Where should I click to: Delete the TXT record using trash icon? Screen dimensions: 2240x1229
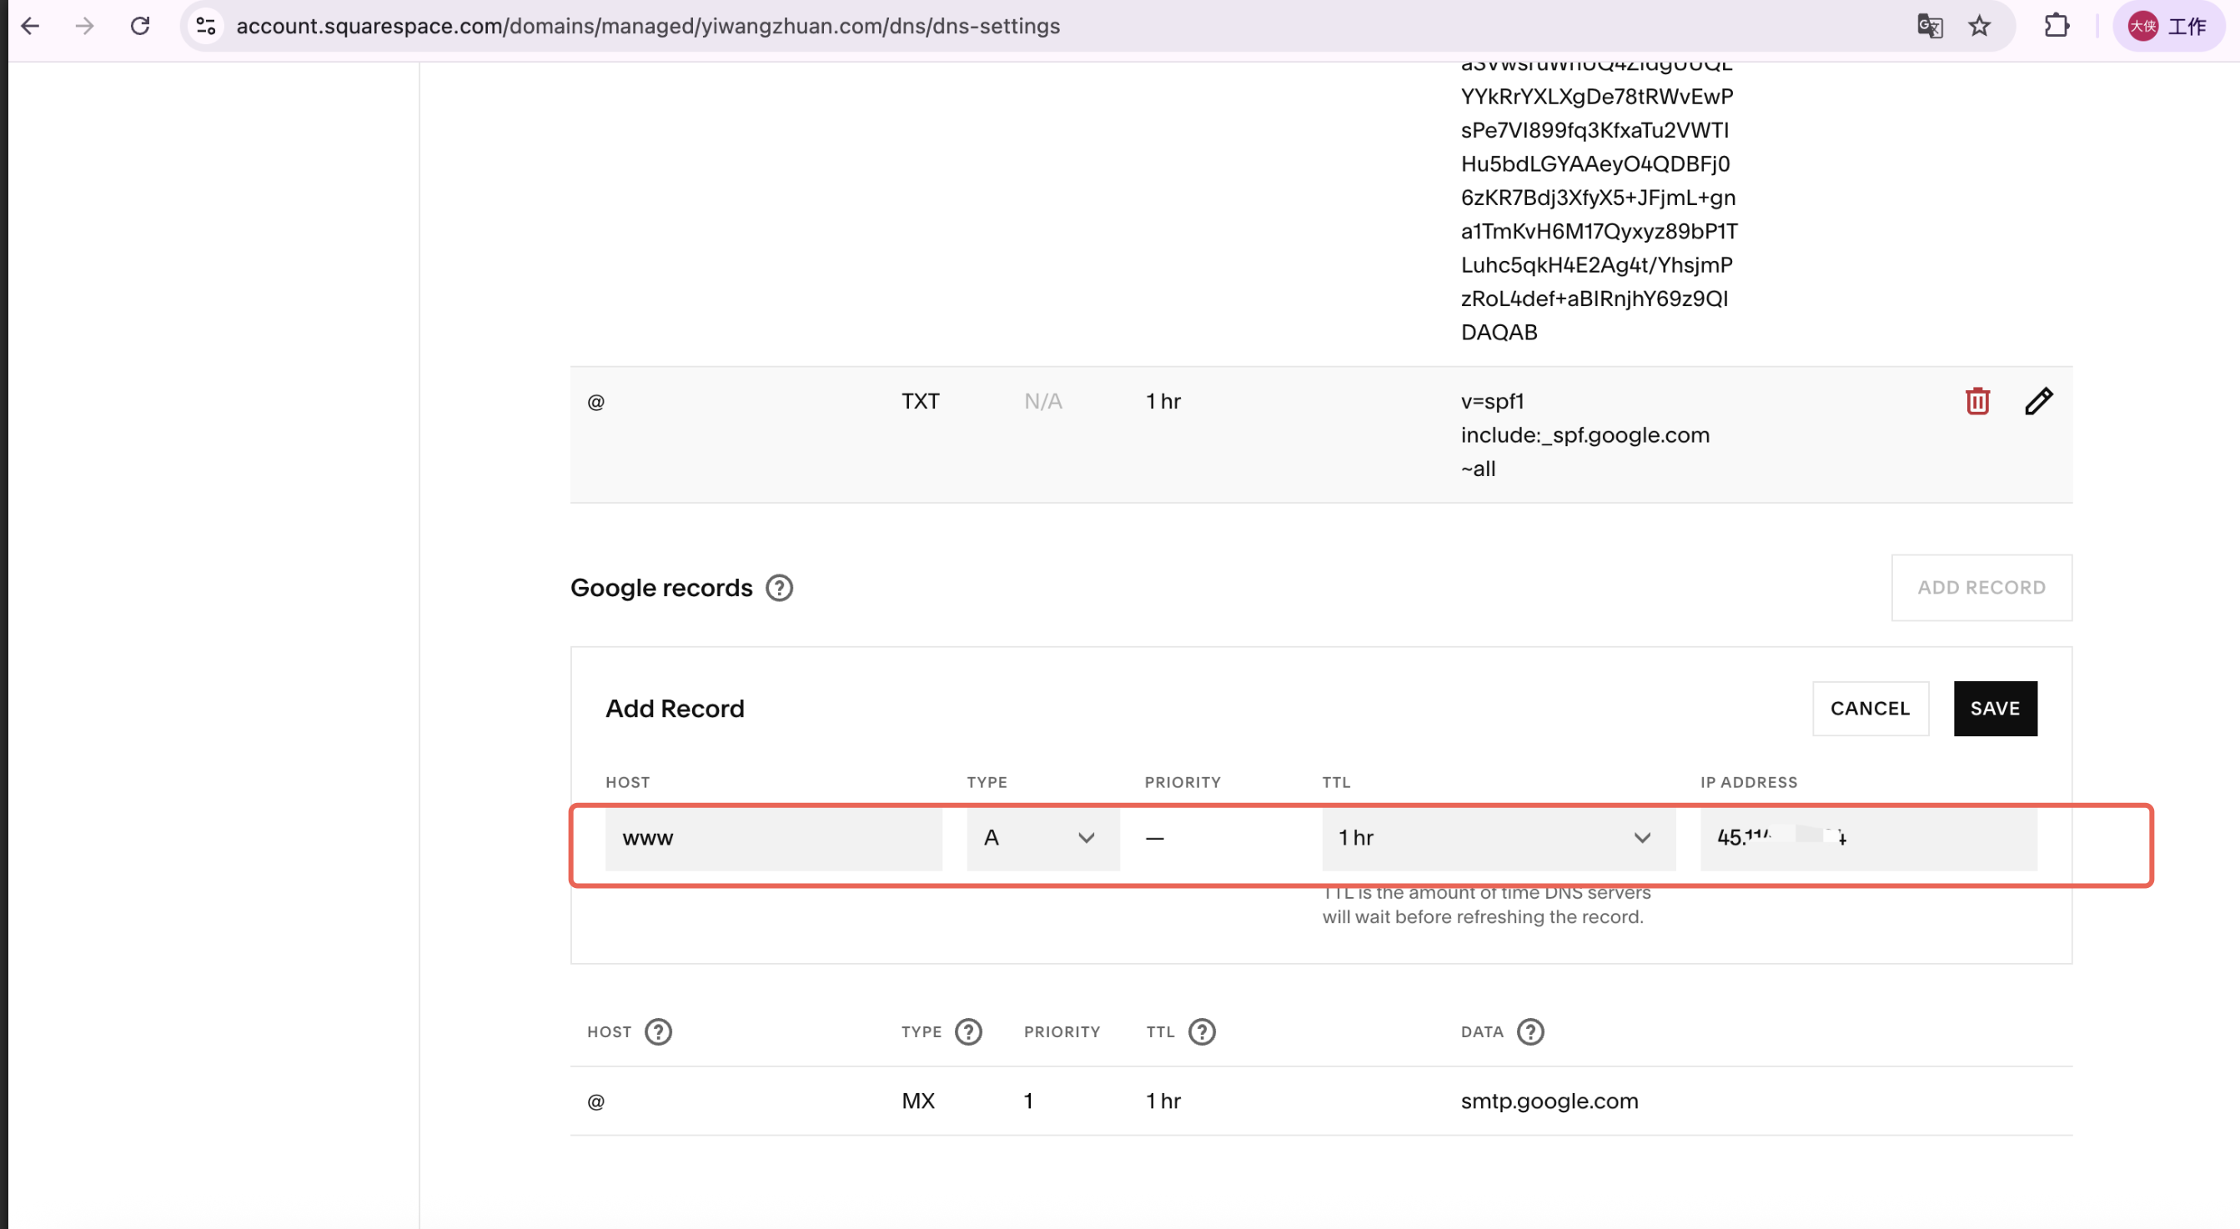coord(1977,401)
